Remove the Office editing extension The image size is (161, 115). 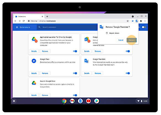[x=98, y=51]
